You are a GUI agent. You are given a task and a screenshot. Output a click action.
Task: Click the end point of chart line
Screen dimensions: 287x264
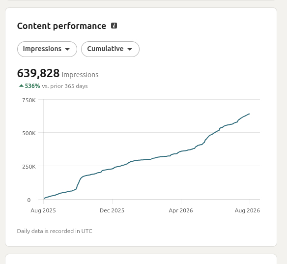[x=249, y=114]
